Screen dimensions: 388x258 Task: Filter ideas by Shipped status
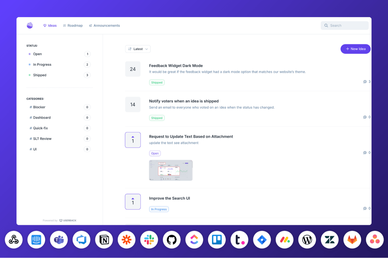click(x=60, y=75)
